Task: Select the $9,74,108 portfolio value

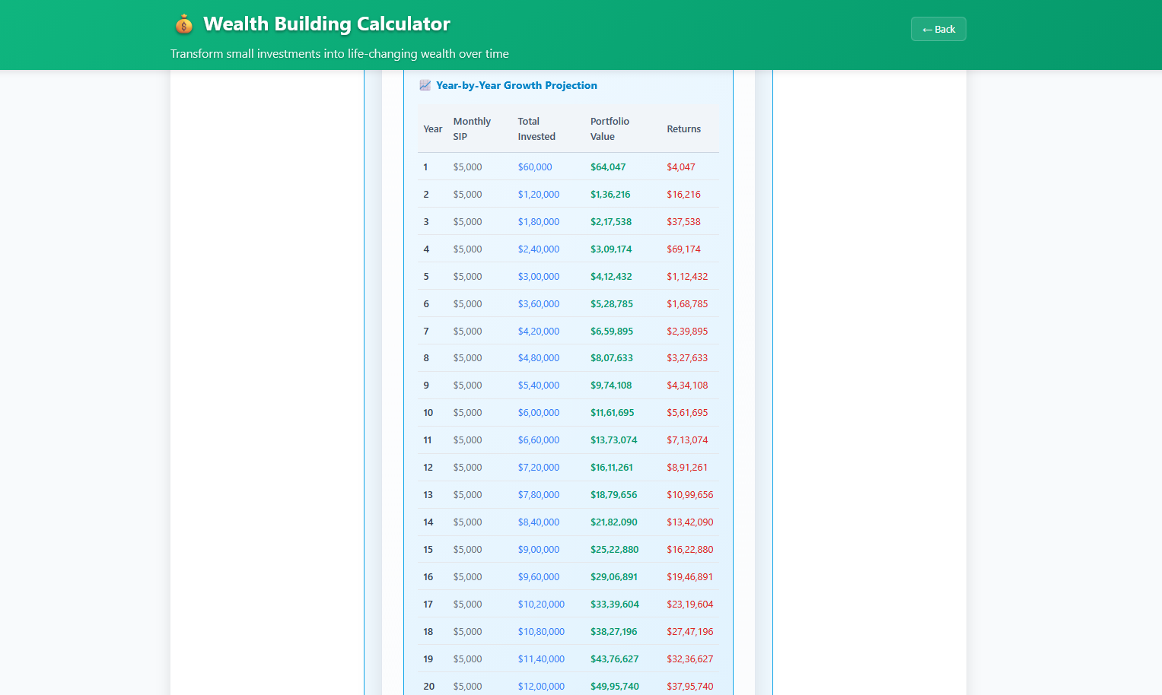Action: (611, 385)
